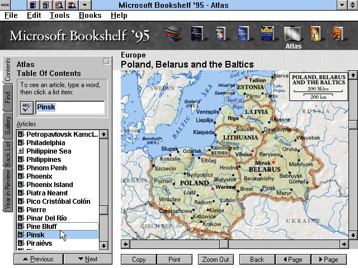Click the map vertical scrollbar thumb

pos(353,125)
